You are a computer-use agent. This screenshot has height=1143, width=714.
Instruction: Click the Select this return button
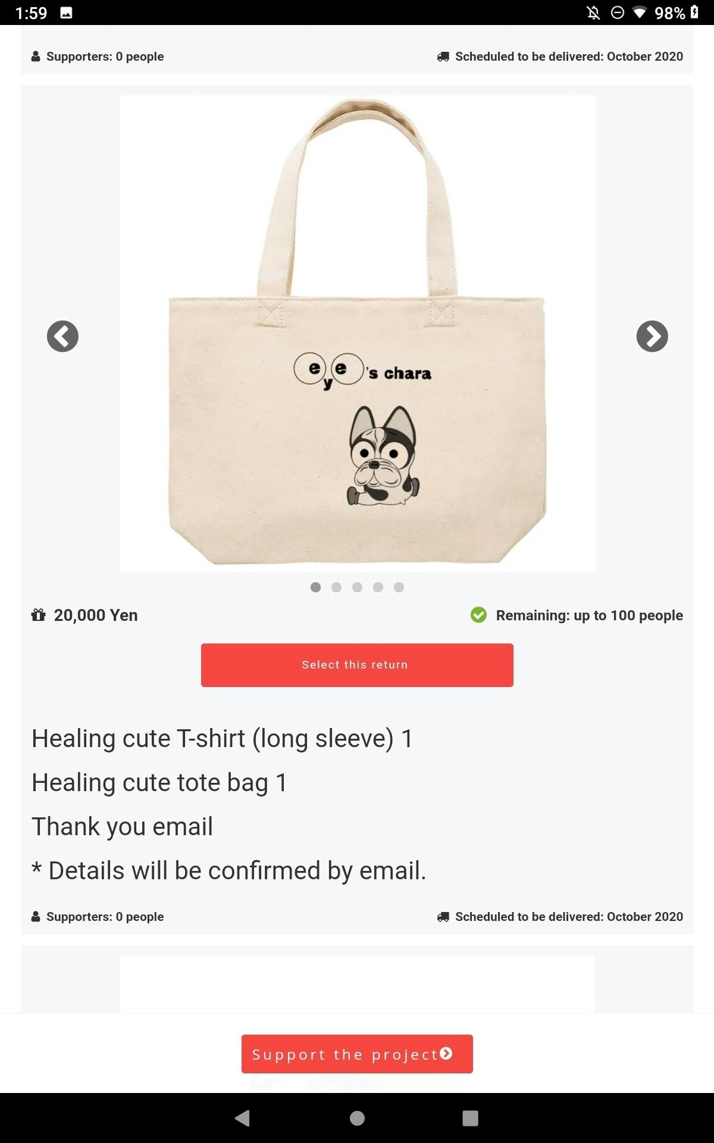click(x=357, y=665)
